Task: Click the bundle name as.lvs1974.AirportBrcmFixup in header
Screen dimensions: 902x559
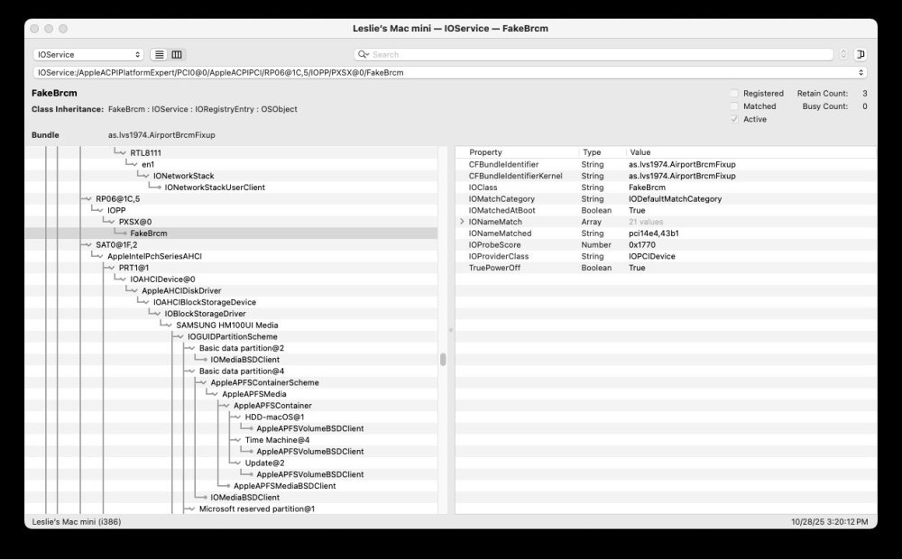Action: click(x=161, y=134)
